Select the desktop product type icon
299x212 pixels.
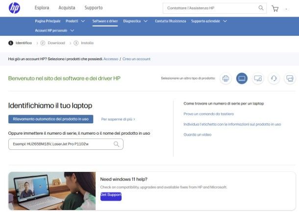[x=258, y=78]
